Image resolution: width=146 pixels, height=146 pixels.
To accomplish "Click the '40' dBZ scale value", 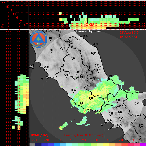I will point(108,140).
